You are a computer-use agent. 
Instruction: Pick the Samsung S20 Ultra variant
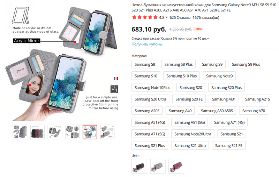[x=150, y=99]
